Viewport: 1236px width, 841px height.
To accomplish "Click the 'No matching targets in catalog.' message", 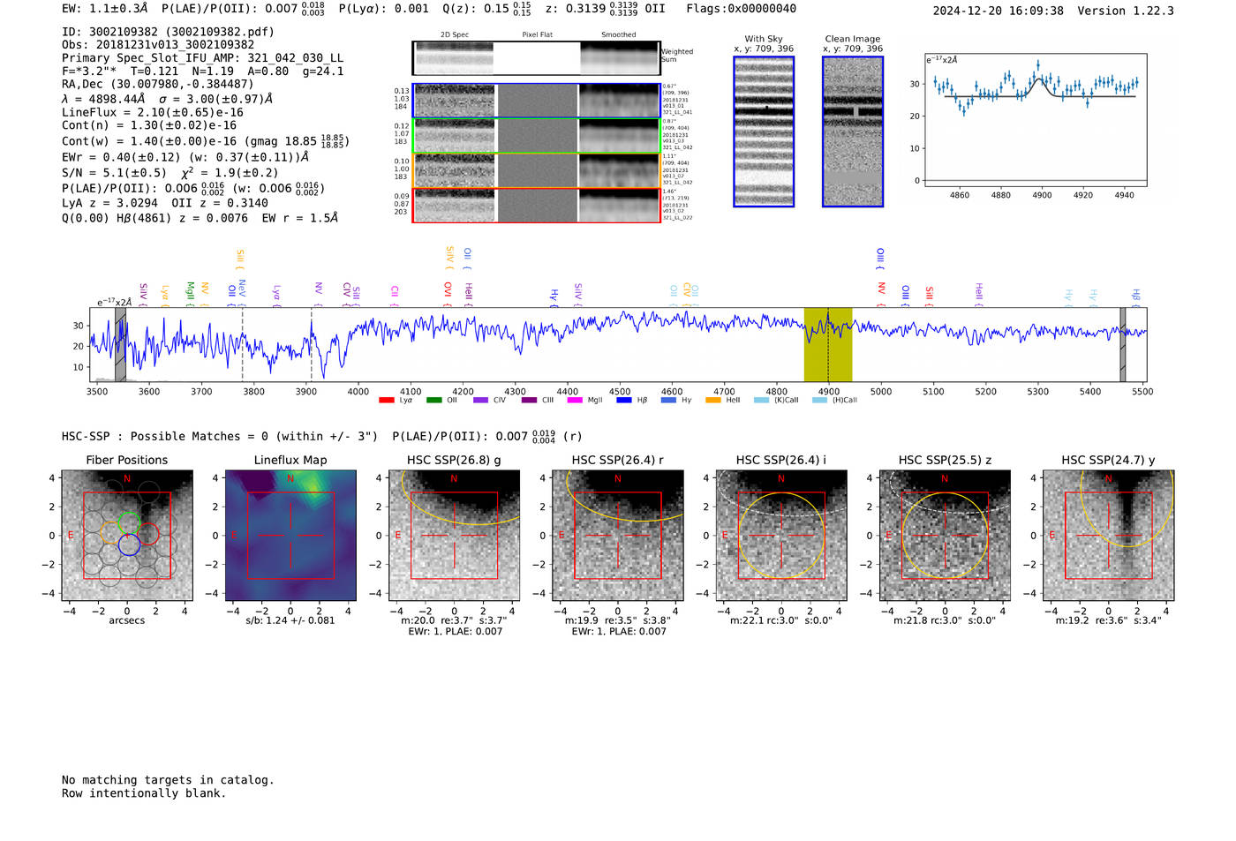I will pyautogui.click(x=168, y=780).
